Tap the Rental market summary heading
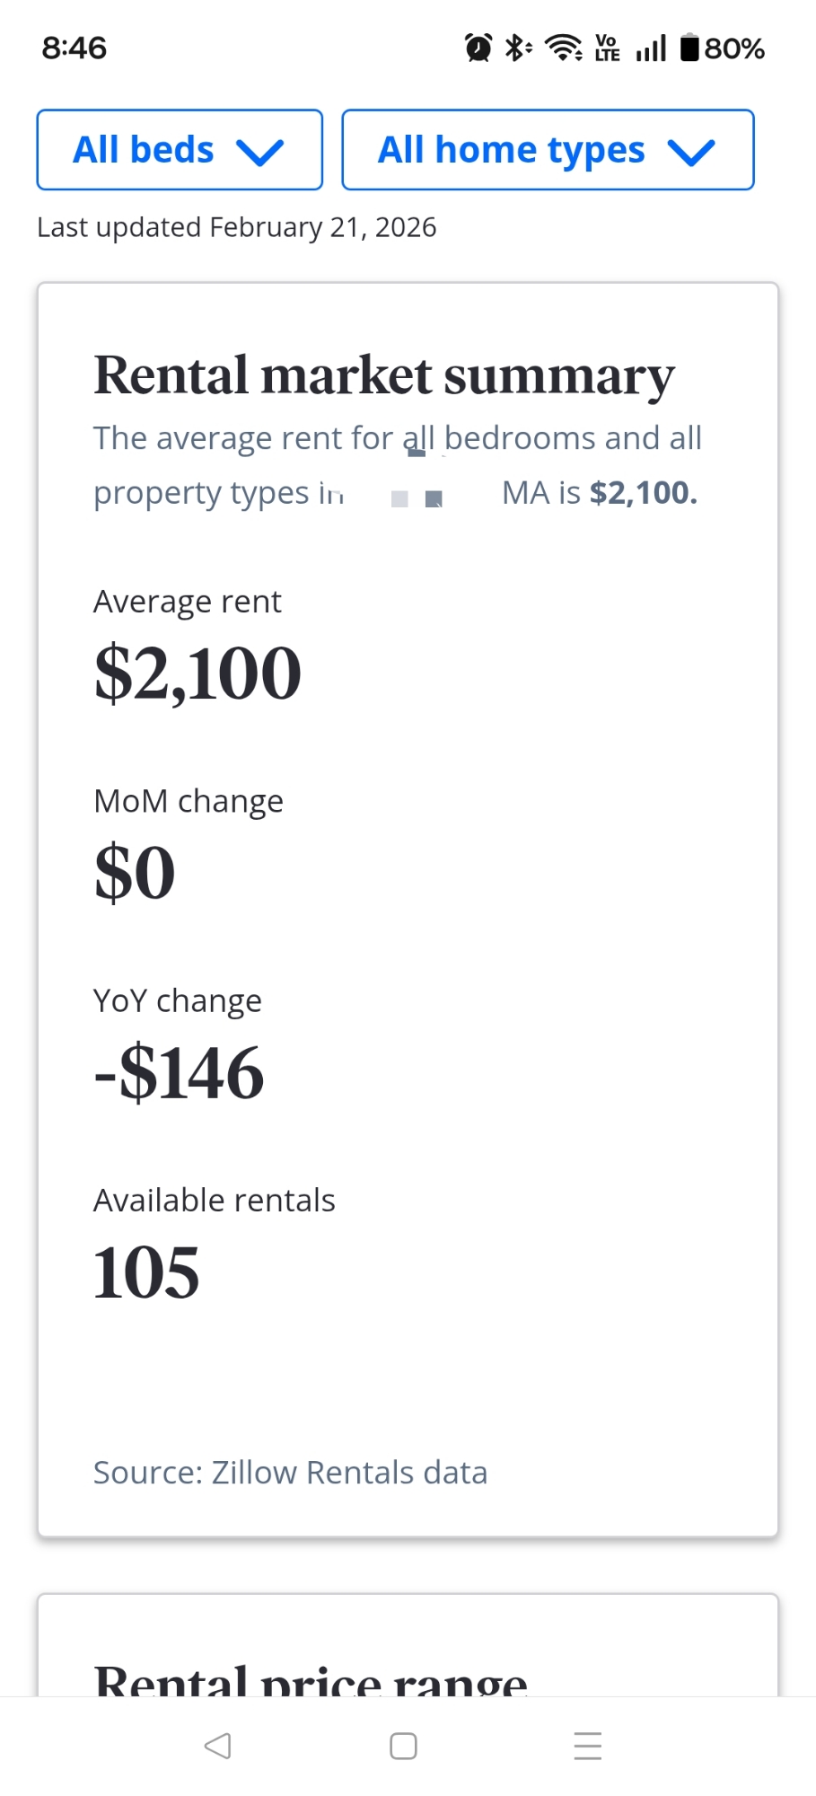Viewport: 816px width, 1796px height. (x=383, y=375)
